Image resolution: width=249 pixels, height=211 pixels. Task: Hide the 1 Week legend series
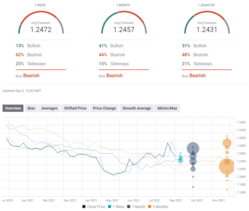click(116, 207)
